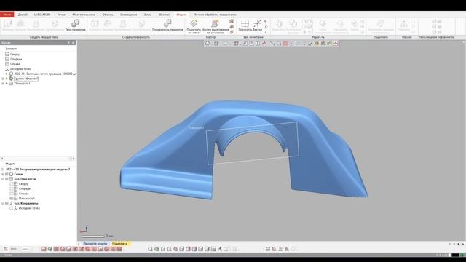Click the reference point icon beside Вектор
Viewport: 466px width, 262px height.
point(265,21)
